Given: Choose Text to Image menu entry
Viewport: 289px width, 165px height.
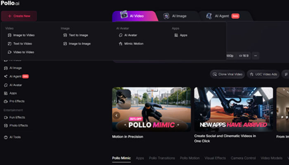Looking at the screenshot, I should 76,35.
